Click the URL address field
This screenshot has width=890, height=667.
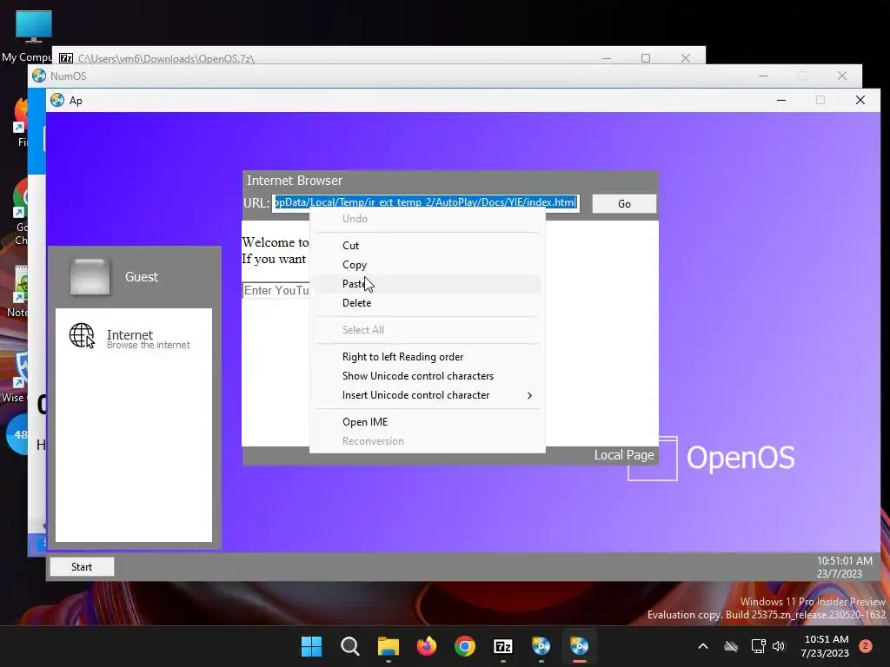tap(425, 202)
